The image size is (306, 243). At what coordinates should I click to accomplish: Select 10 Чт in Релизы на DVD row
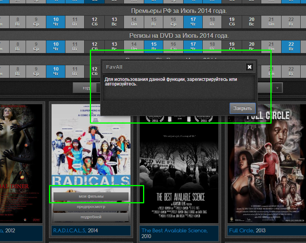pyautogui.click(x=56, y=47)
